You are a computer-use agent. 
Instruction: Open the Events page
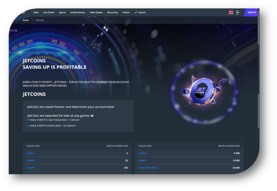pyautogui.click(x=126, y=13)
